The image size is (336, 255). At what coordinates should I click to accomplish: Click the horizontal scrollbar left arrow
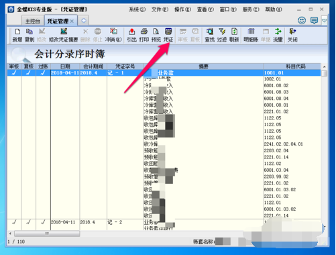(10, 234)
